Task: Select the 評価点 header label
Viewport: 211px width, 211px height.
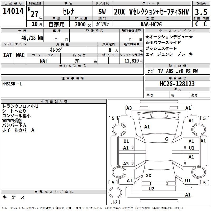Action: coord(201,3)
